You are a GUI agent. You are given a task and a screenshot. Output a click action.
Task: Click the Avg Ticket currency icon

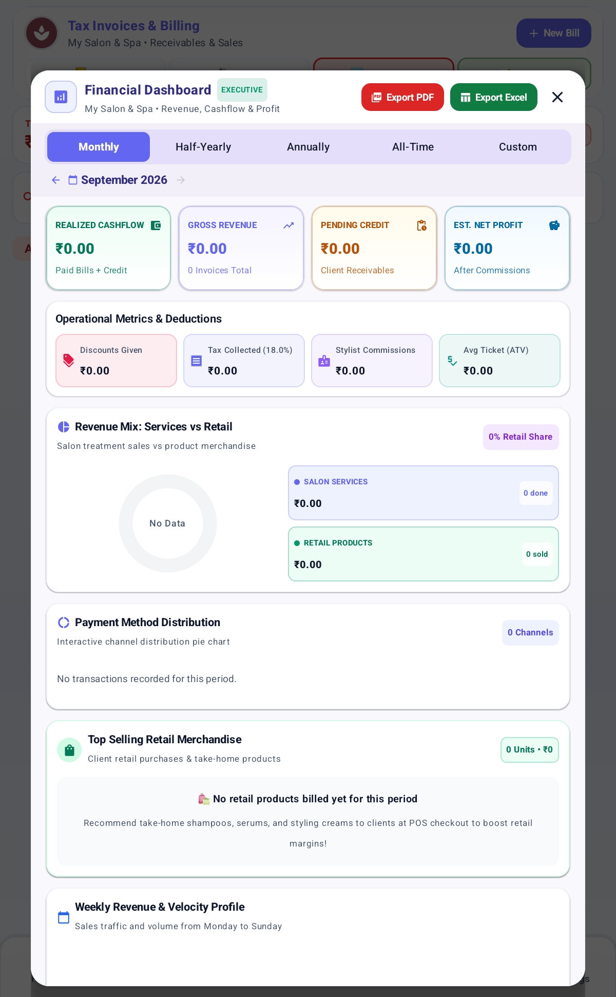pyautogui.click(x=452, y=361)
